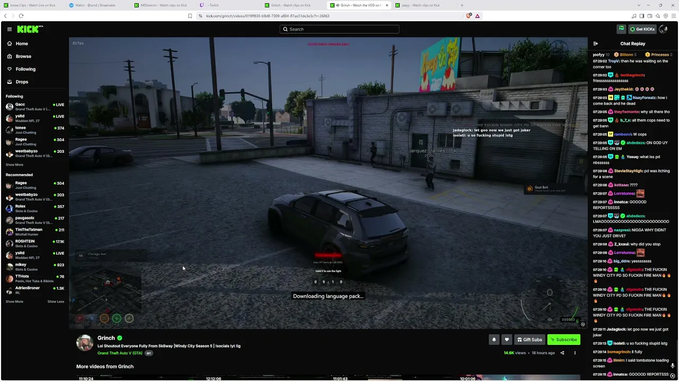Open Qacc's live channel in Following list
This screenshot has height=382, width=679.
34,107
